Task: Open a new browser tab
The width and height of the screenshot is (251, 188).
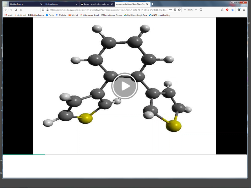Action: pos(152,4)
